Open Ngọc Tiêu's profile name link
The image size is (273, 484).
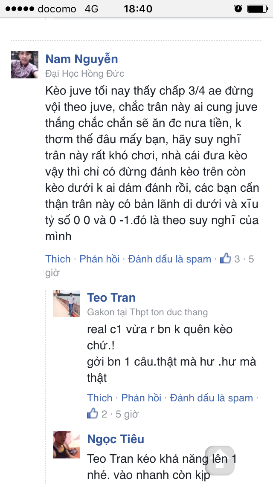[116, 439]
